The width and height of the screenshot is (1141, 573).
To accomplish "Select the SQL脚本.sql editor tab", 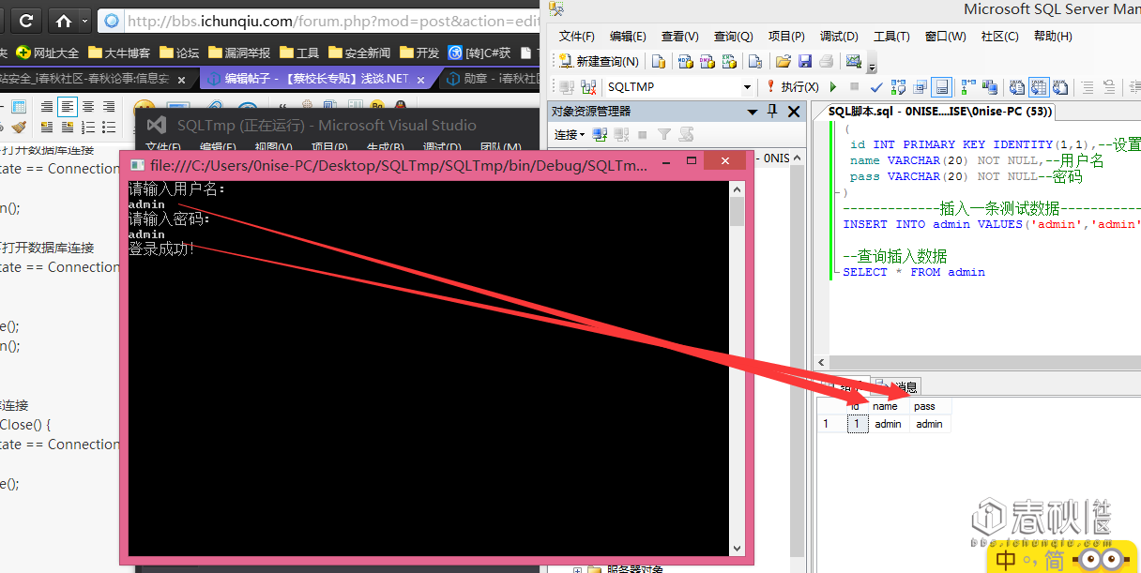I will click(x=939, y=112).
